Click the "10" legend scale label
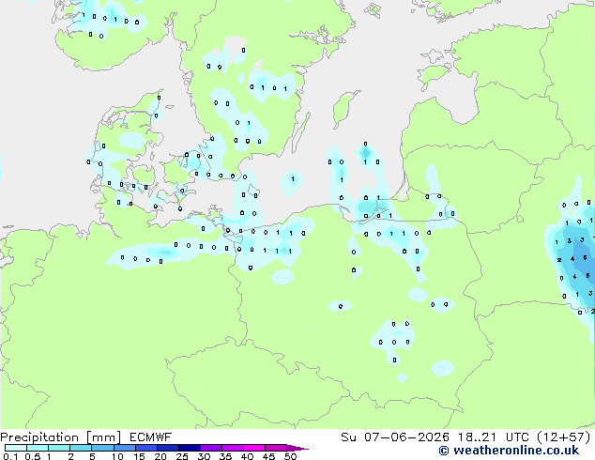The width and height of the screenshot is (595, 460). (117, 456)
